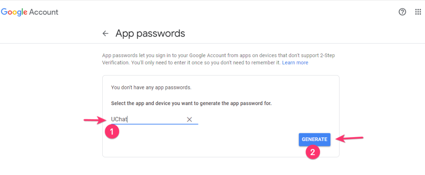Focus the app name field containing UChat
The width and height of the screenshot is (425, 175).
[148, 119]
